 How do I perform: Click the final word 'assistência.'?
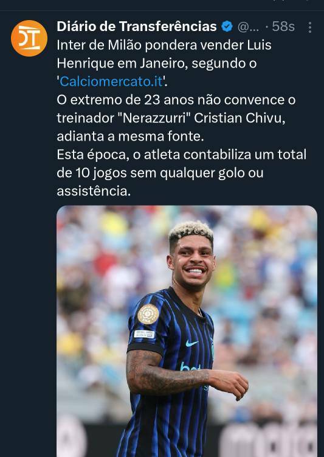[94, 192]
